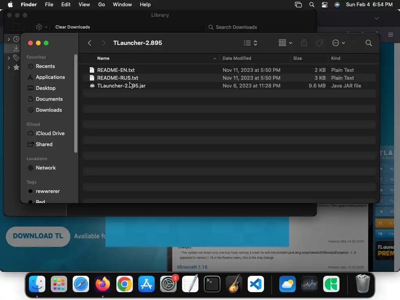Image resolution: width=400 pixels, height=300 pixels.
Task: Open the Help menu
Action: coord(145,5)
